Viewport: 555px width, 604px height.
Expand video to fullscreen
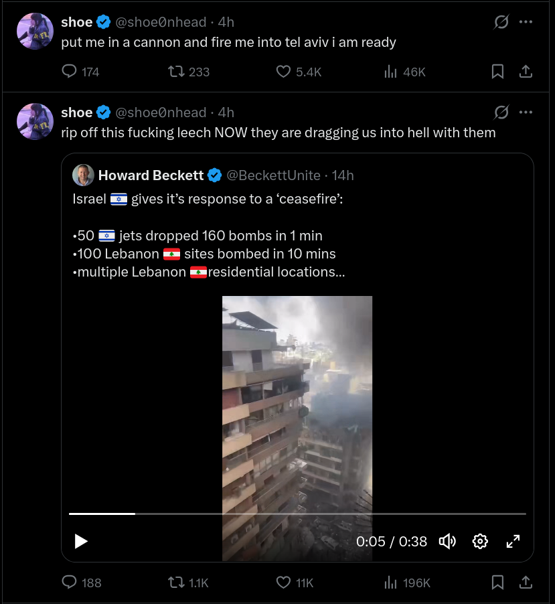coord(513,541)
